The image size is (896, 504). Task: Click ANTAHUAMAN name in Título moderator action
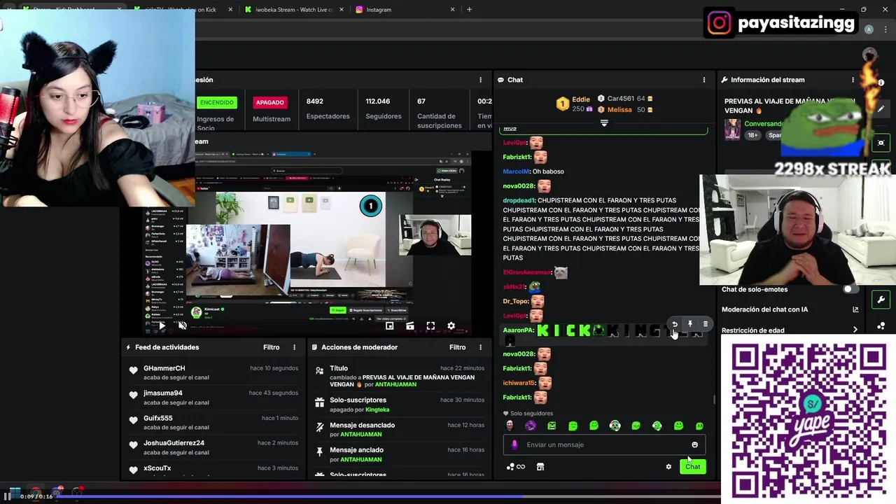pos(395,384)
